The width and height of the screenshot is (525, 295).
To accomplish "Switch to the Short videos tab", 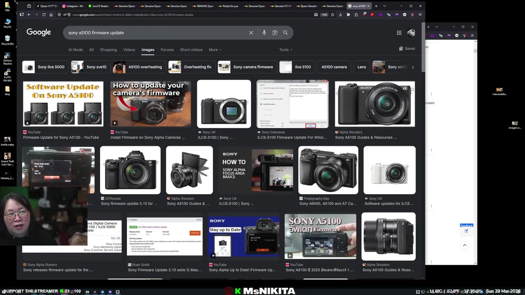I will [191, 50].
